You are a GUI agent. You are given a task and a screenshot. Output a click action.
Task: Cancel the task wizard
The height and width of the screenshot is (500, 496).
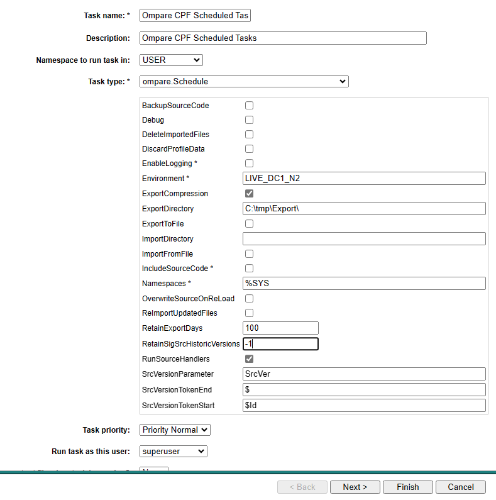[x=461, y=487]
